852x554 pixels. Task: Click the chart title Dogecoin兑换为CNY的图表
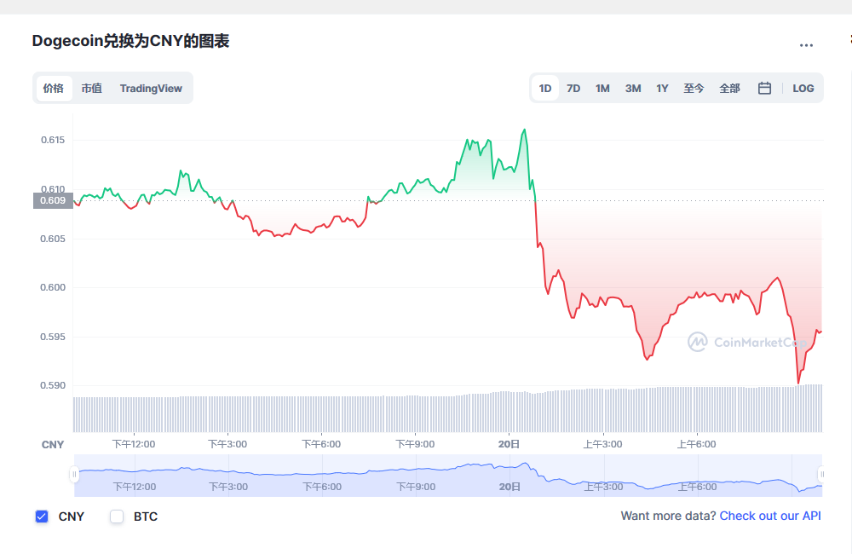(x=130, y=41)
